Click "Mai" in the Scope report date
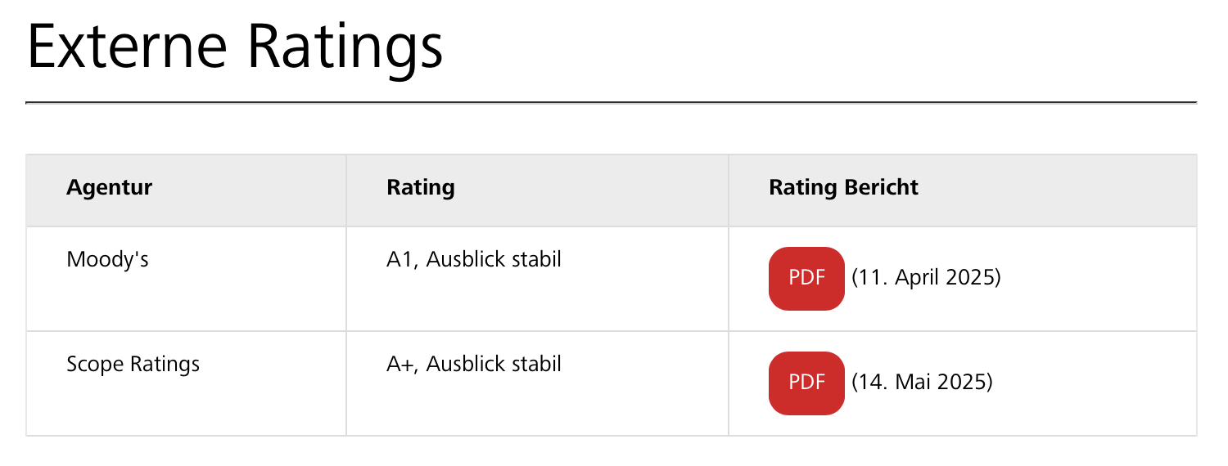Image resolution: width=1228 pixels, height=466 pixels. point(917,382)
